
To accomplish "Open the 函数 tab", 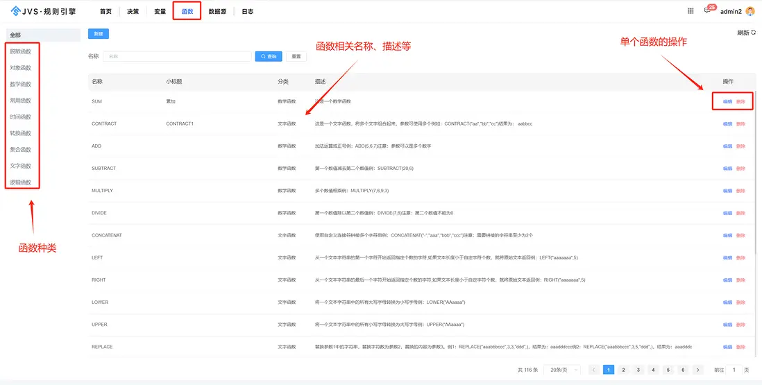I will tap(187, 11).
